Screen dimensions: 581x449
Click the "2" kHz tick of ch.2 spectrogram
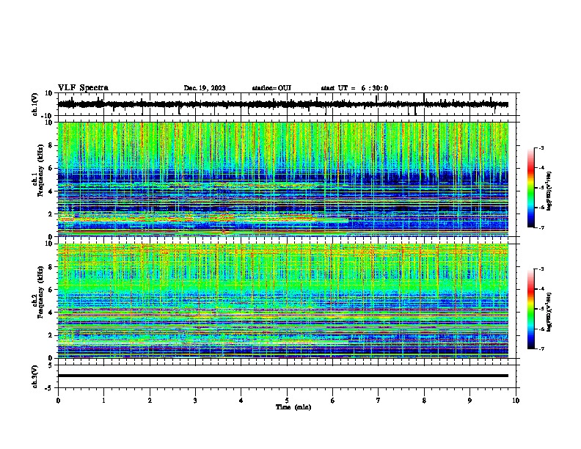[x=51, y=335]
